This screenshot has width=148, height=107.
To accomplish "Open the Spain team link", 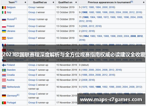I will (10, 38).
